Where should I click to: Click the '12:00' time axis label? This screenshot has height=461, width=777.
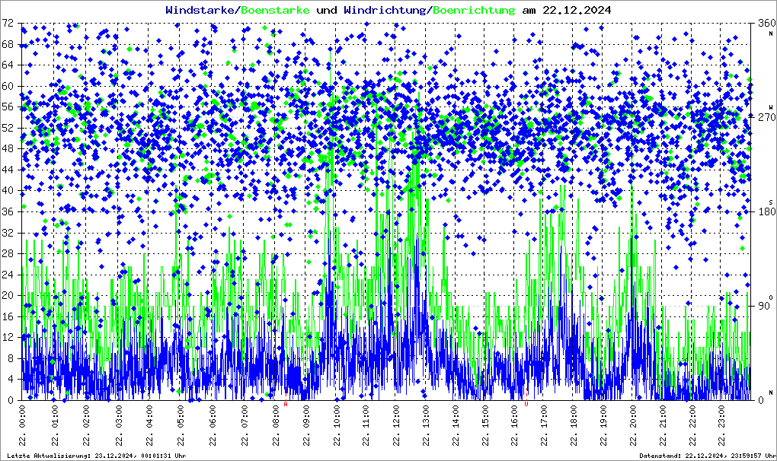coord(396,415)
